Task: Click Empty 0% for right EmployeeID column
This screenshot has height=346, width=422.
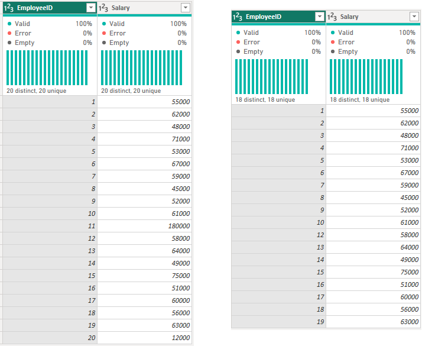Action: [x=278, y=51]
